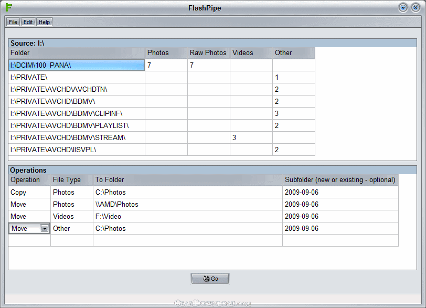This screenshot has width=426, height=308.
Task: Click the Other count 3 for CLIPINF
Action: pyautogui.click(x=294, y=113)
